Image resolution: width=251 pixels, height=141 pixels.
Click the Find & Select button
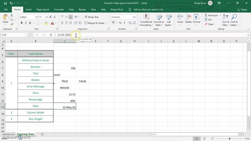click(234, 20)
